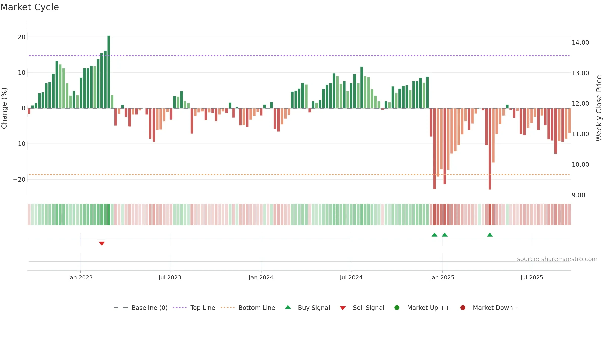Image resolution: width=606 pixels, height=341 pixels.
Task: Click the red sell signal marker near Feb 2023
Action: pos(102,243)
